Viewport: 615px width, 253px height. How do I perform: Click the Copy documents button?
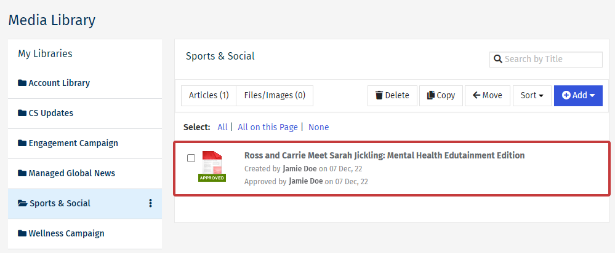tap(441, 95)
